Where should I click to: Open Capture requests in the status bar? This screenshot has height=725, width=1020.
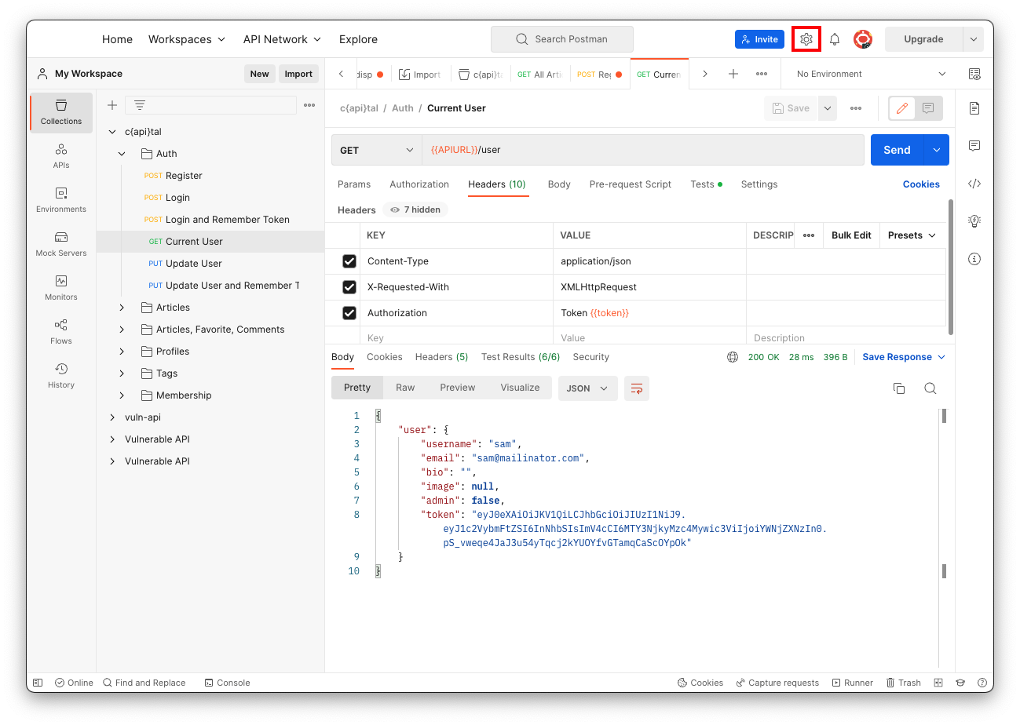tap(777, 683)
